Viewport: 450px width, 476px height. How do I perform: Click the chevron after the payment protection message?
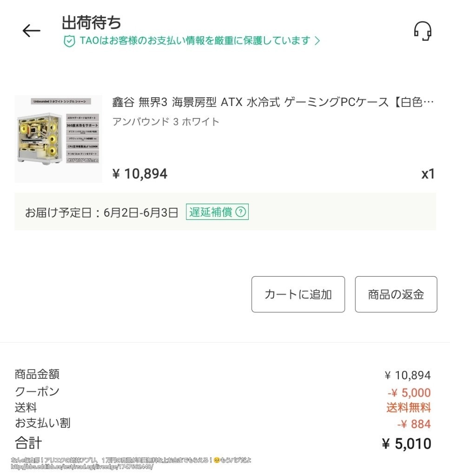(x=318, y=41)
